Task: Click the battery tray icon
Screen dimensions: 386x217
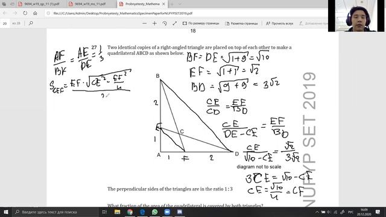Action: coord(323,212)
